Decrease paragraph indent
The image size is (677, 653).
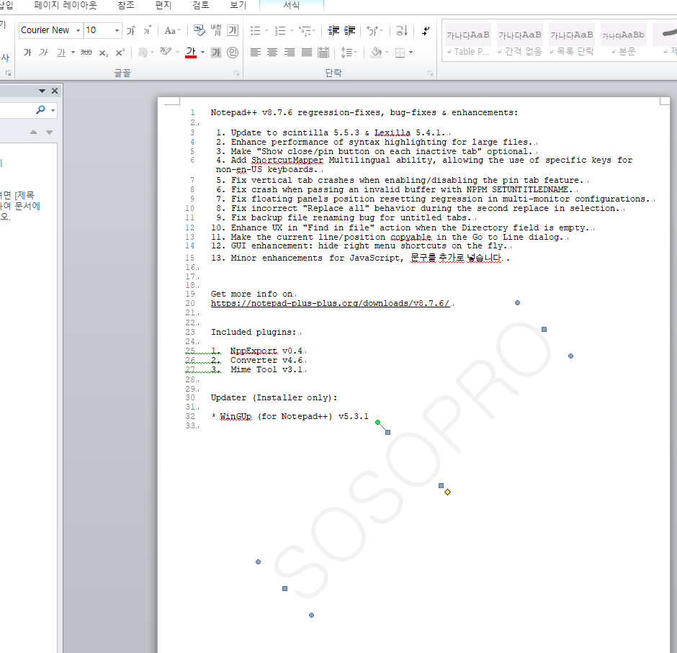click(333, 30)
